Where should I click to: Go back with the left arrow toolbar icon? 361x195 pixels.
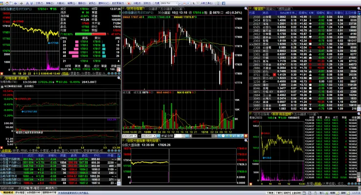[16, 3]
